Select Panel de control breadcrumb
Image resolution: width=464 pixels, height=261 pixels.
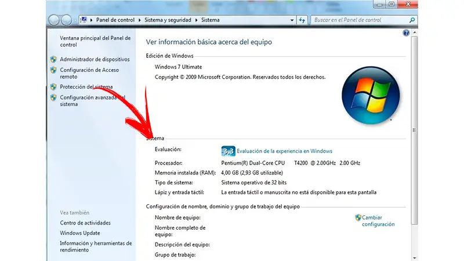[115, 20]
